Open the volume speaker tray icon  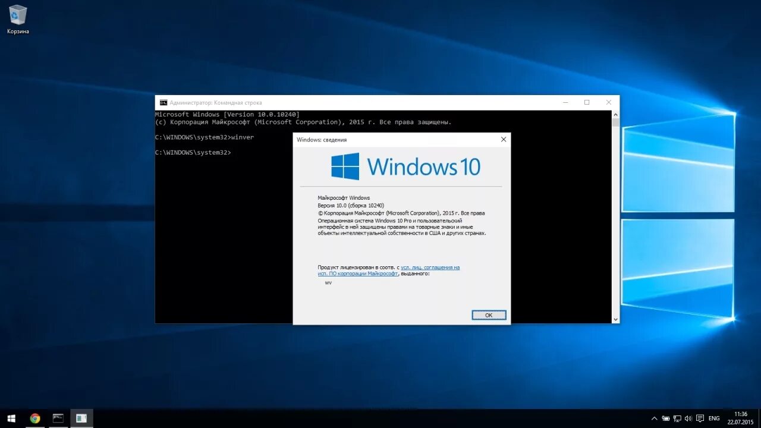[688, 418]
